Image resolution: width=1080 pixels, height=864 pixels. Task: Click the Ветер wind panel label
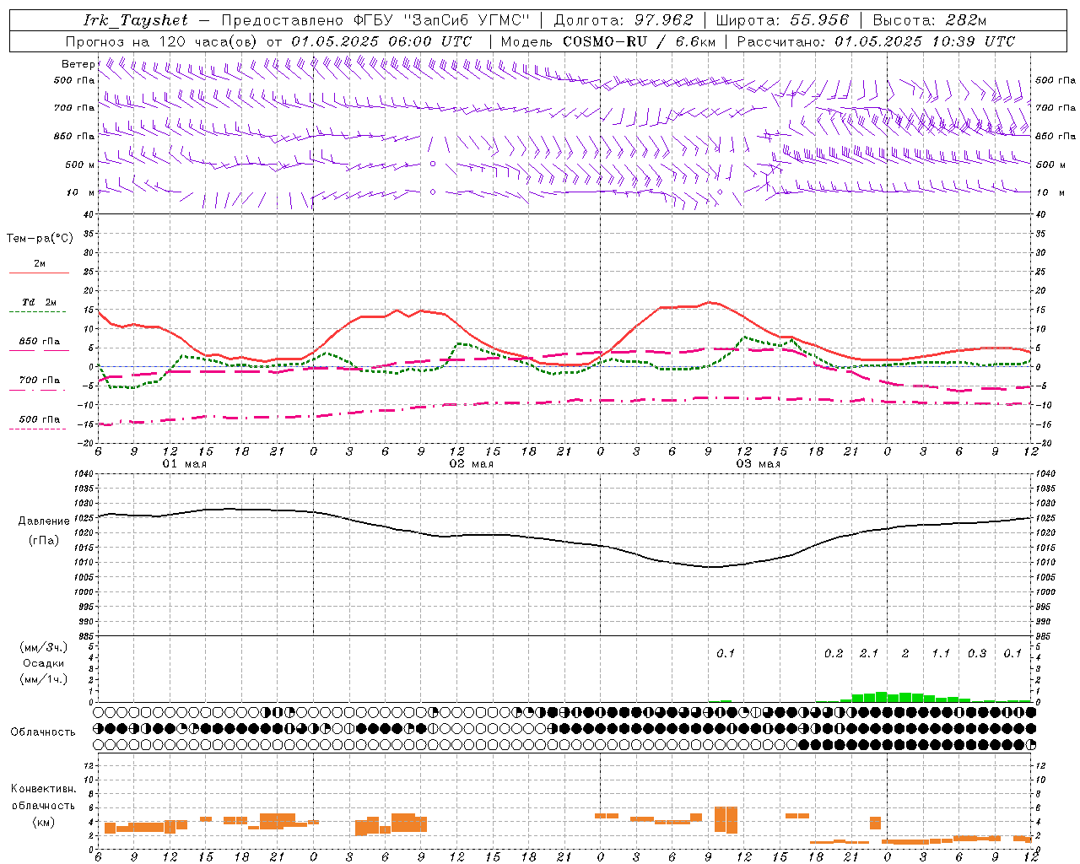point(78,64)
